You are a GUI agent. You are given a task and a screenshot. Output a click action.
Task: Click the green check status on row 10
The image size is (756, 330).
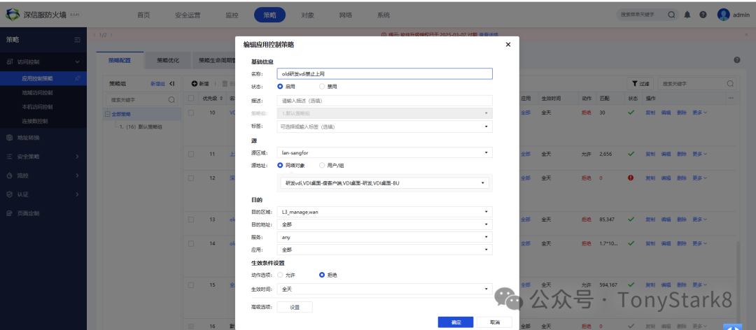[x=630, y=113]
